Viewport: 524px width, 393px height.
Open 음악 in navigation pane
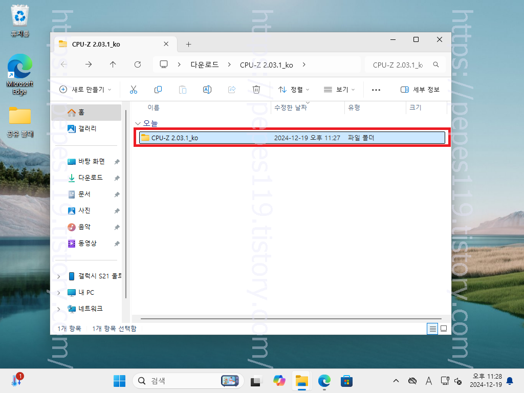86,227
